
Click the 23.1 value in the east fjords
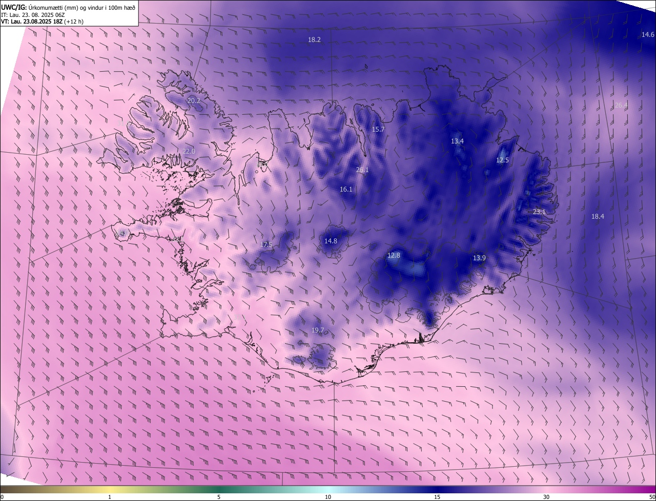click(539, 212)
